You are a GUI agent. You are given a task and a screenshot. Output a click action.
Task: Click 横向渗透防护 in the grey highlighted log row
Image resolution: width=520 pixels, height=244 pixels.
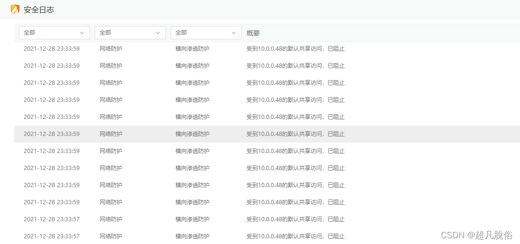tap(192, 134)
